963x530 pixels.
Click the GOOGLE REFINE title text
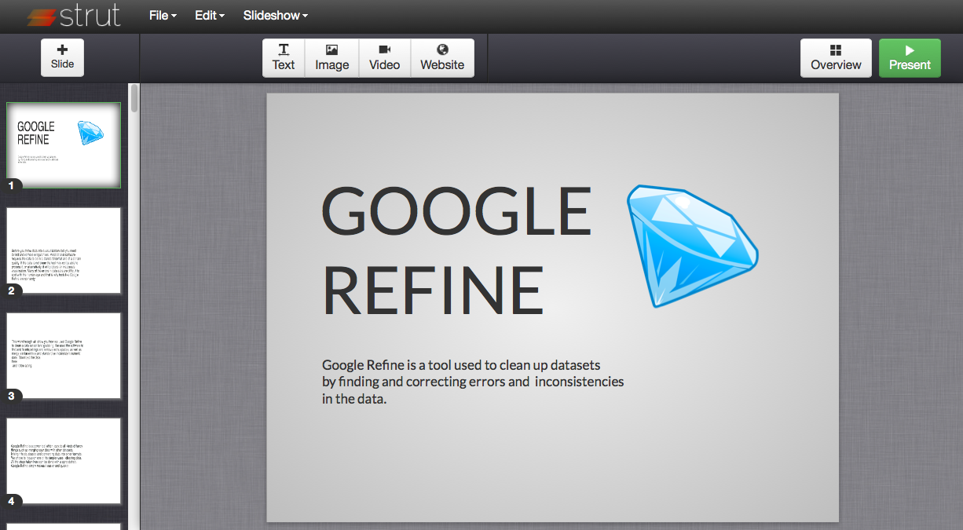click(456, 250)
